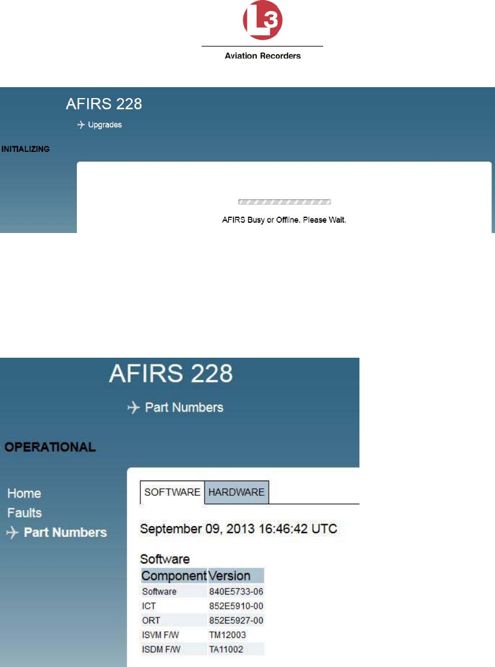Screen dimensions: 495x667
Task: Open the Faults page in sidebar
Action: coord(24,513)
